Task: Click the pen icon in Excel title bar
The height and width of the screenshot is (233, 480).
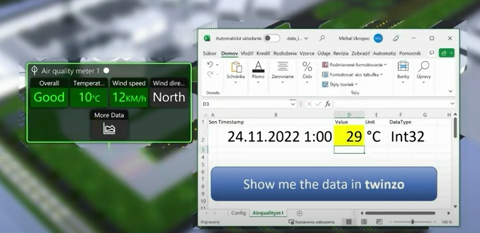Action: [x=396, y=38]
